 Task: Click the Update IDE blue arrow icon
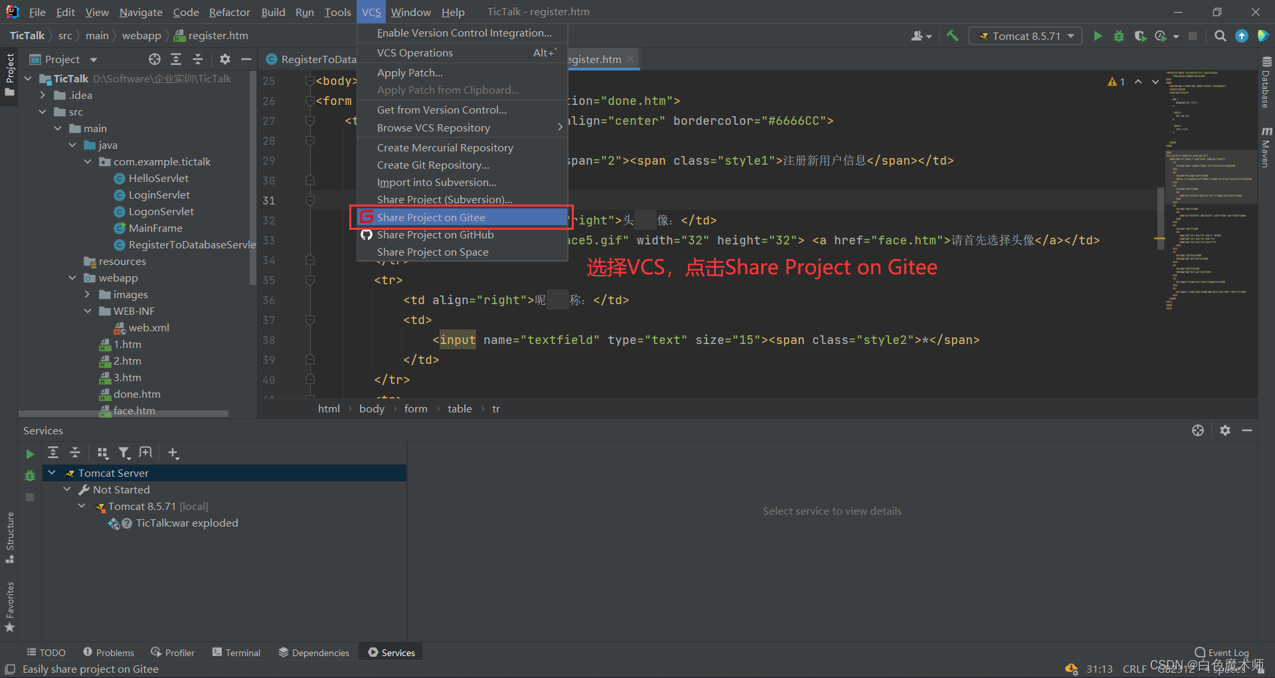coord(1241,36)
